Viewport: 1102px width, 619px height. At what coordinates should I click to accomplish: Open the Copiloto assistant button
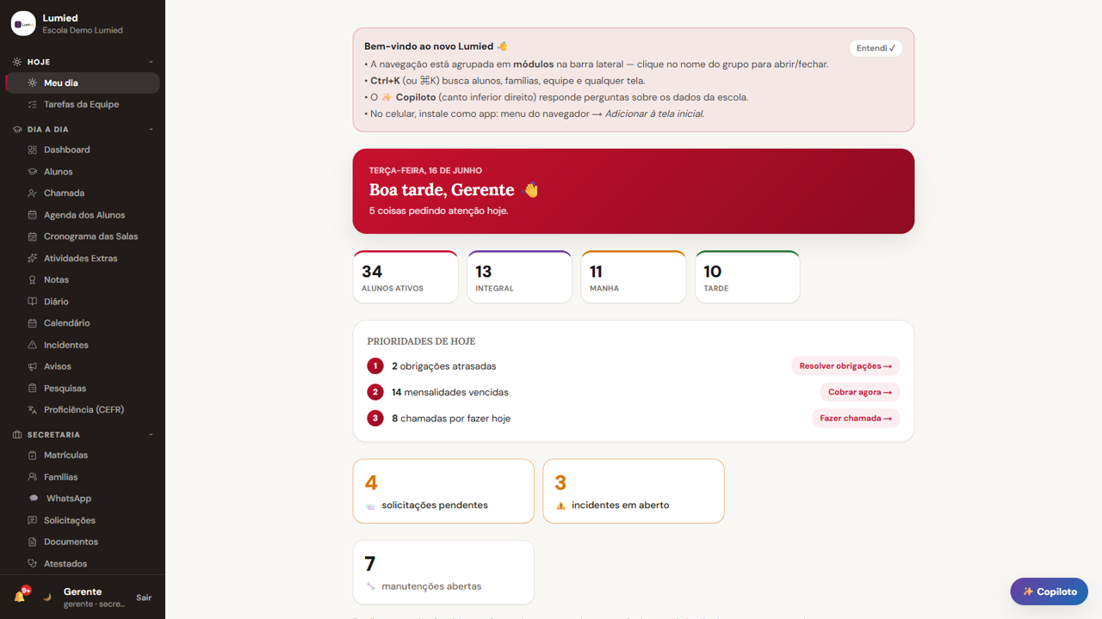pos(1049,591)
